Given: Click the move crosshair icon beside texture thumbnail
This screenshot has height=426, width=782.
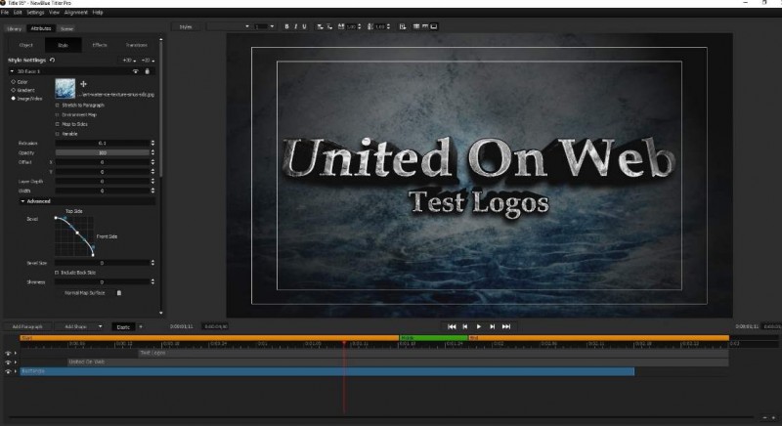Looking at the screenshot, I should [x=83, y=84].
